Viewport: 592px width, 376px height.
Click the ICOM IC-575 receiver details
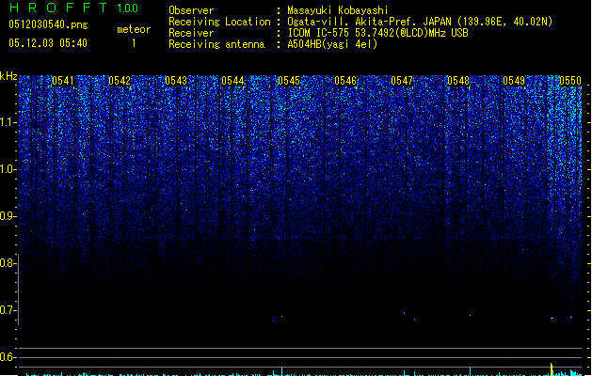coord(378,33)
